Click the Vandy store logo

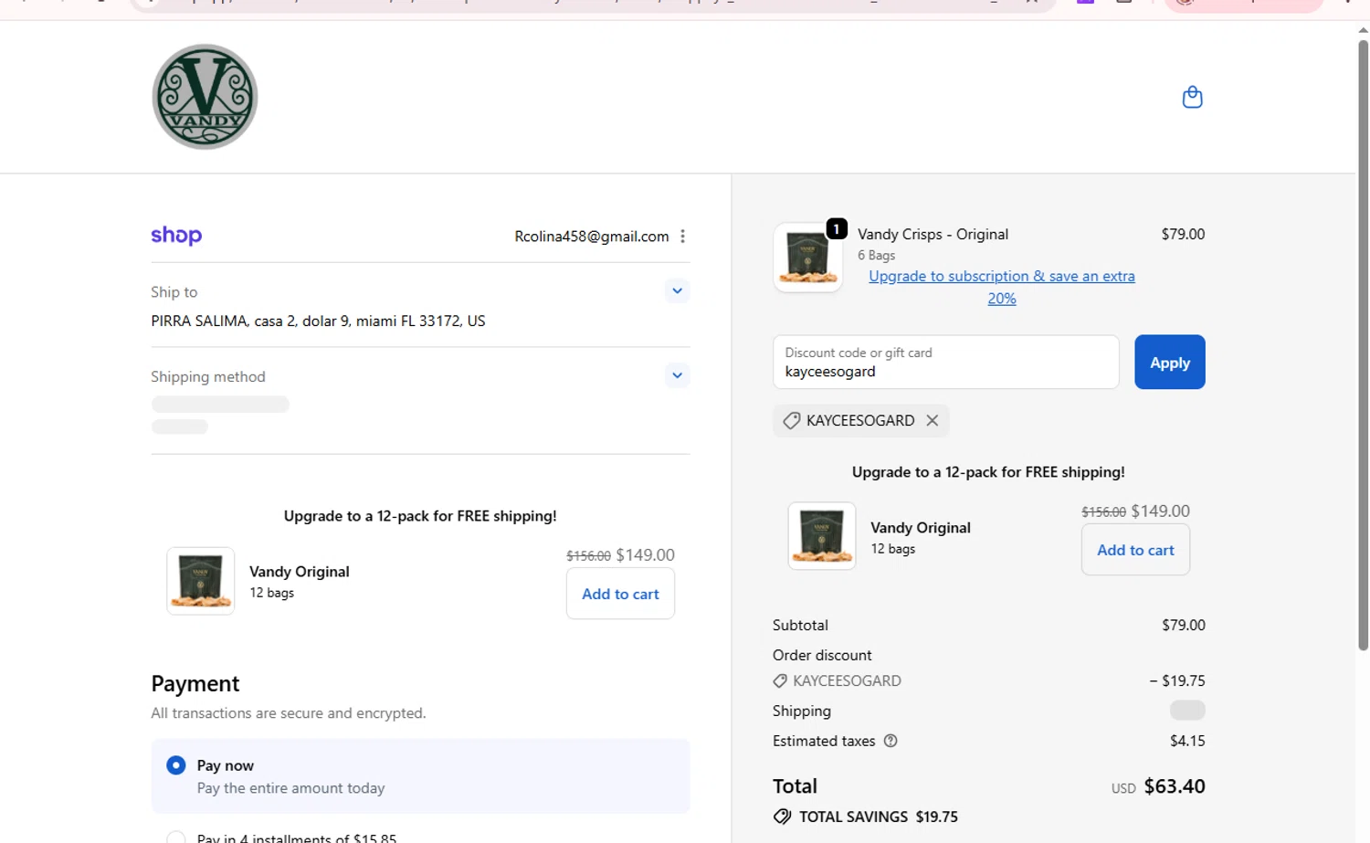[205, 97]
